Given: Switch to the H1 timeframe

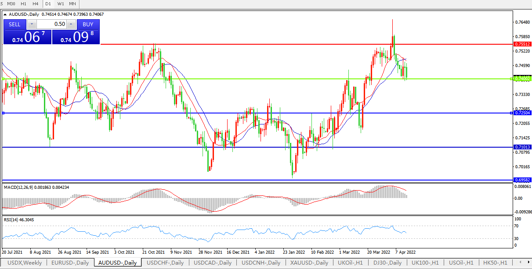Looking at the screenshot, I should [23, 4].
